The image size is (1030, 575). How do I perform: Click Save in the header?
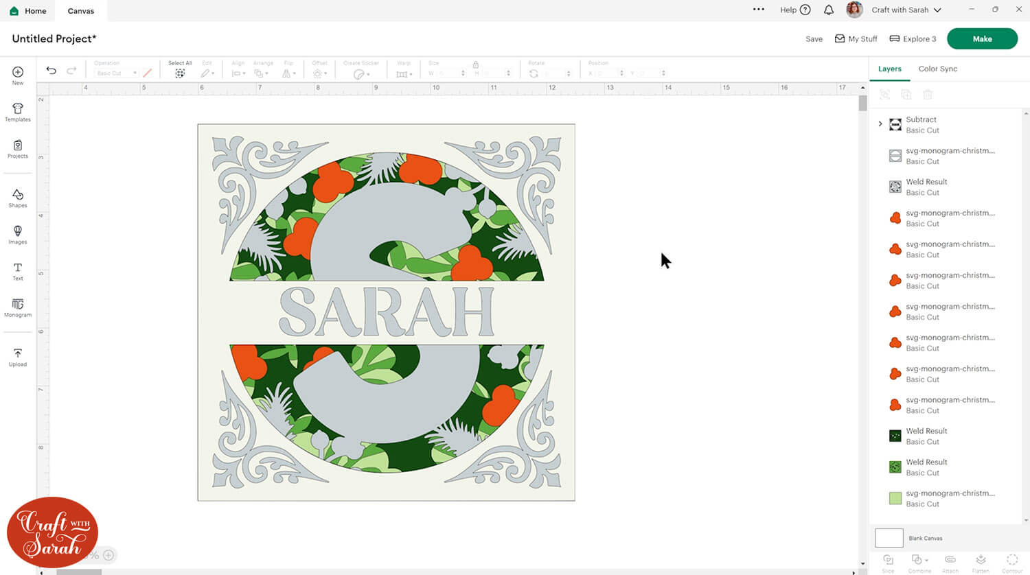pyautogui.click(x=814, y=39)
